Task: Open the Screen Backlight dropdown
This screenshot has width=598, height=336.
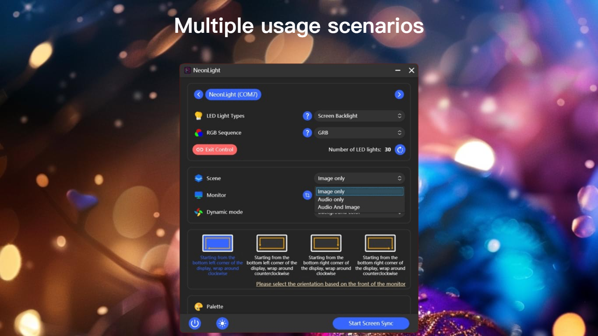Action: click(359, 115)
